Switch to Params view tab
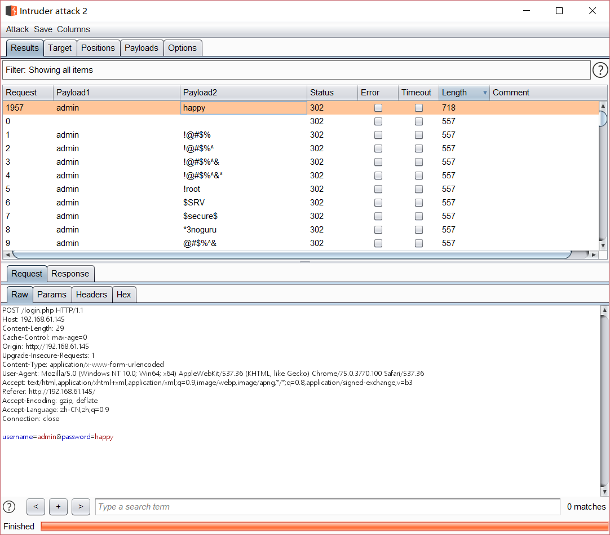This screenshot has height=535, width=610. pos(52,295)
